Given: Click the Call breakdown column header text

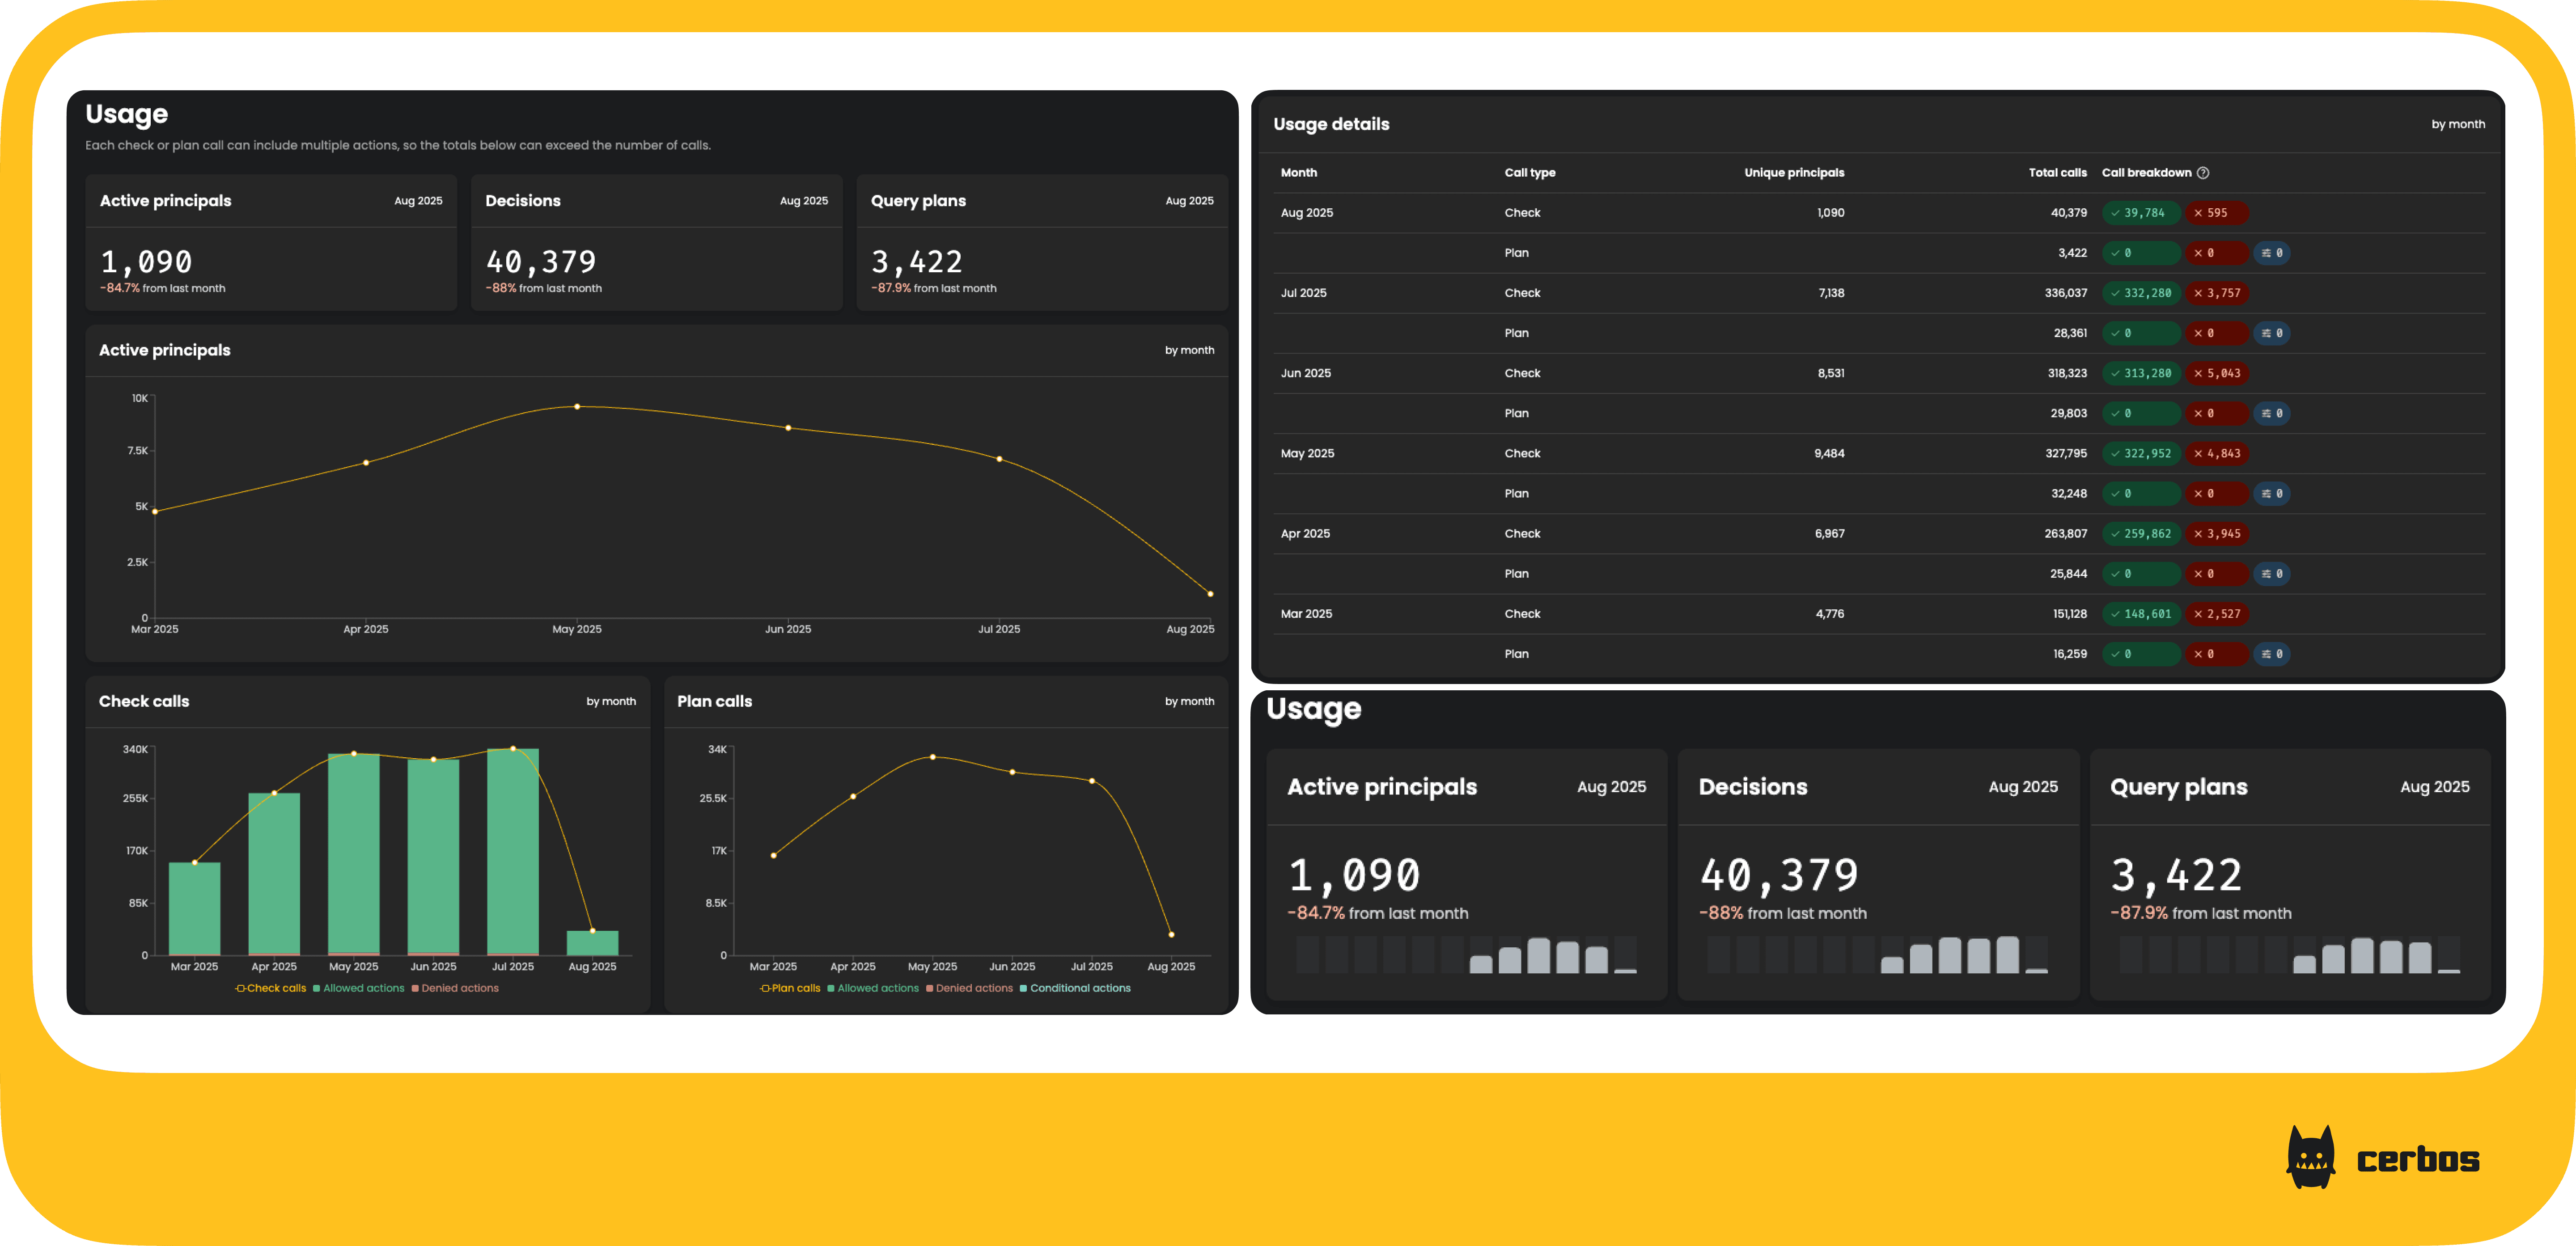Looking at the screenshot, I should 2146,173.
